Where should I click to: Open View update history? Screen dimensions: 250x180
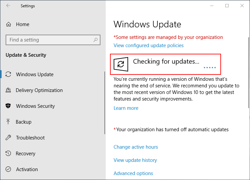click(135, 160)
